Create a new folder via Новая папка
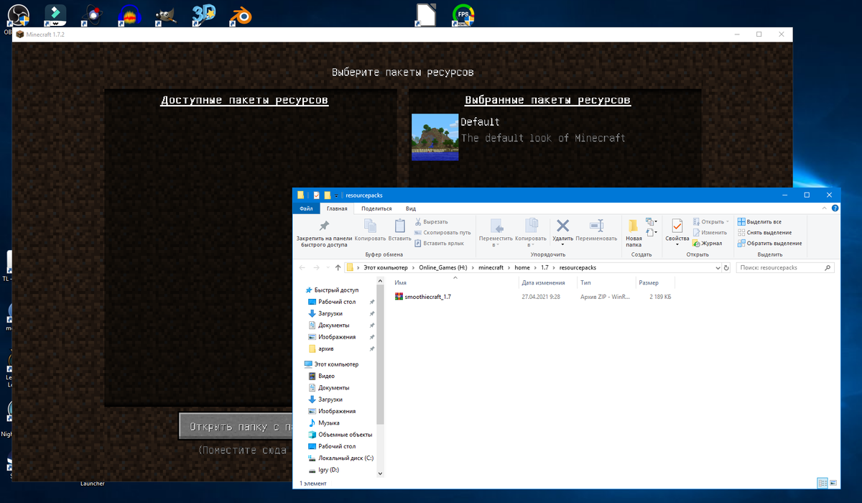862x503 pixels. click(x=634, y=233)
